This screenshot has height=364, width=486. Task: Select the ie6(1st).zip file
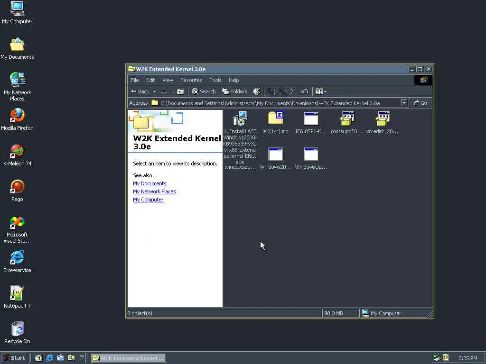click(x=275, y=123)
